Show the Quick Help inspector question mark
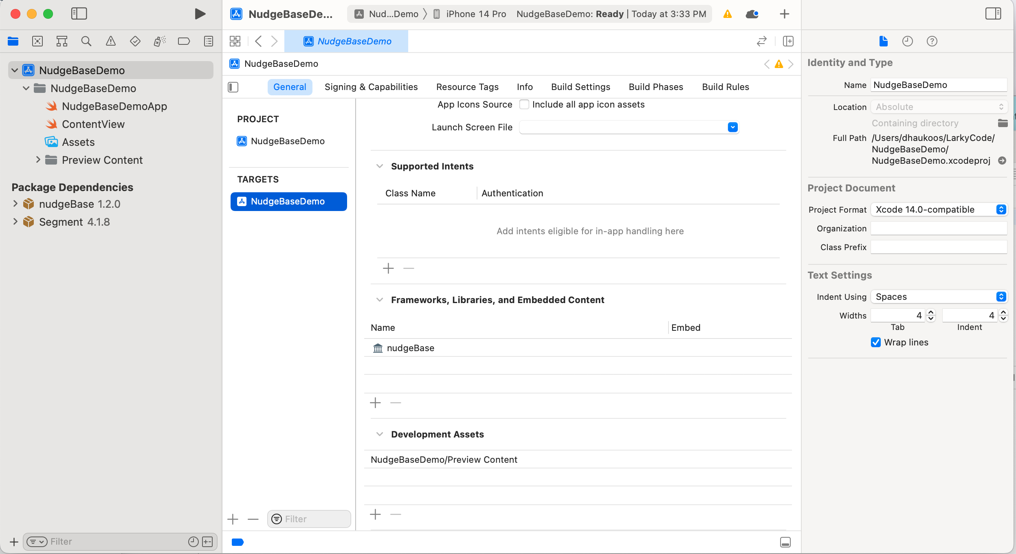Image resolution: width=1016 pixels, height=554 pixels. pyautogui.click(x=932, y=41)
